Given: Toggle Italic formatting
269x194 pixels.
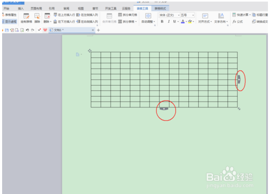Looking at the screenshot, I should click(169, 22).
